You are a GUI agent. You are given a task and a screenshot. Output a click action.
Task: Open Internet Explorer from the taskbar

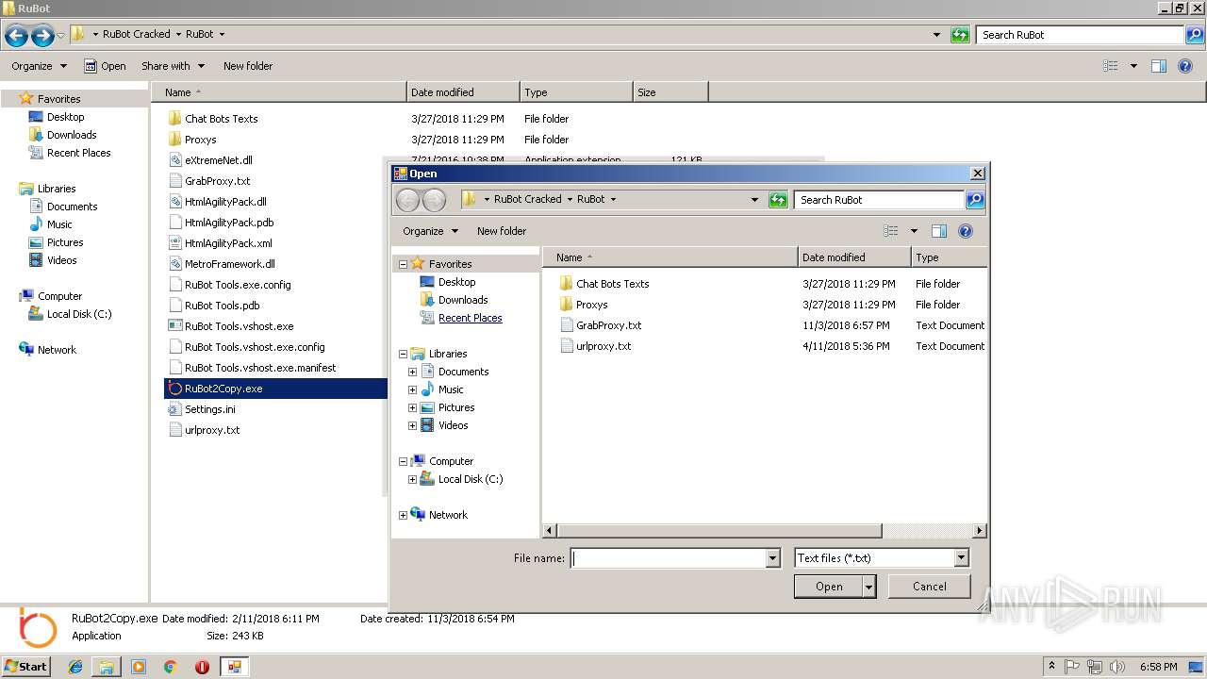tap(75, 667)
